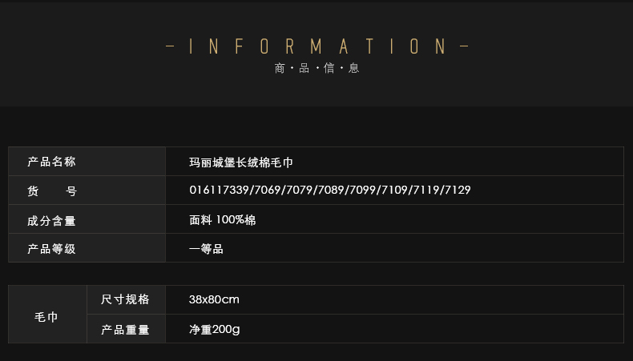
Task: Click the INFORMATION heading text
Action: point(317,46)
